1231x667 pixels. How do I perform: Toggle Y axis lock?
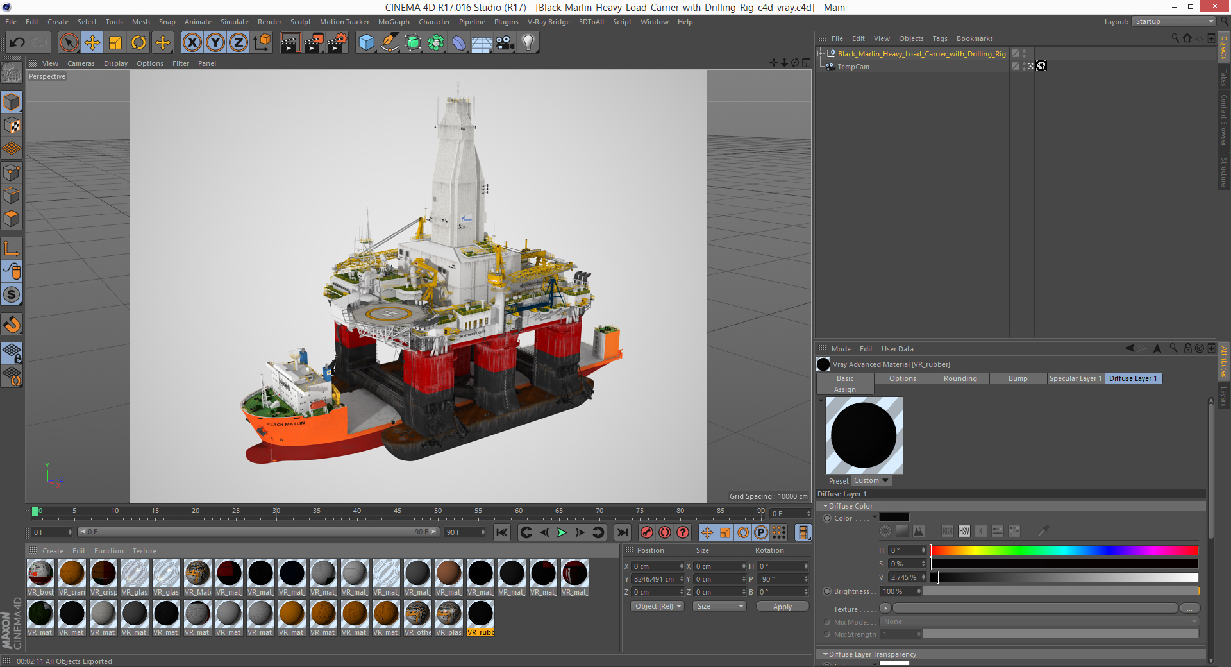pos(215,43)
